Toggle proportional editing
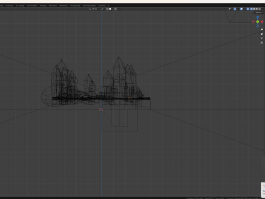265x199 pixels. pos(115,9)
